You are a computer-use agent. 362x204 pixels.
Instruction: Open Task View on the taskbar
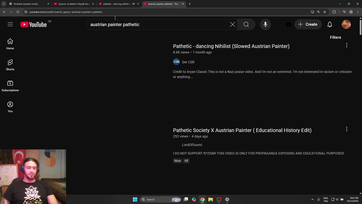point(186,199)
